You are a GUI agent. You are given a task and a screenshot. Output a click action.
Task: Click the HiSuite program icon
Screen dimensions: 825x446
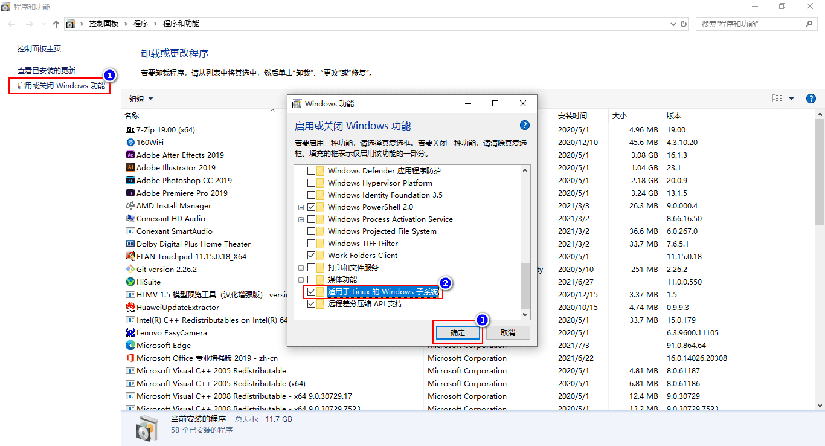point(130,282)
